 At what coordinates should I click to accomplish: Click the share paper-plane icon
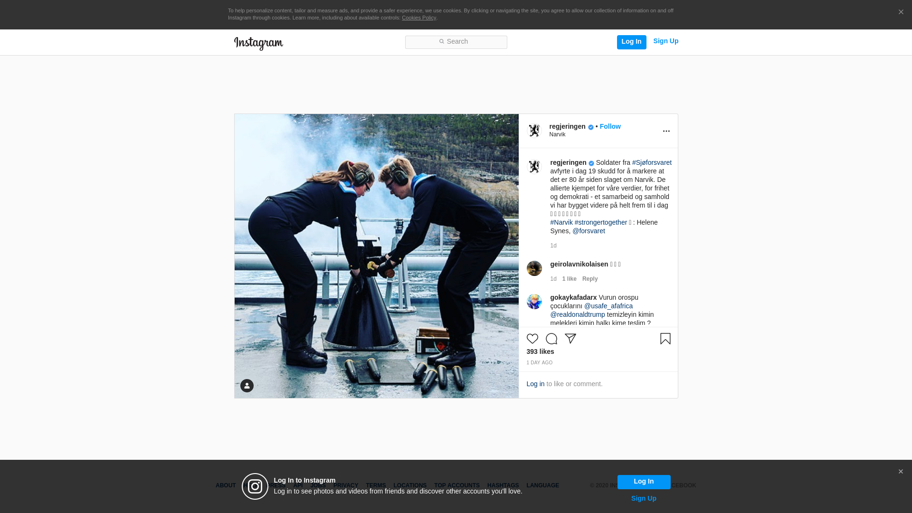point(570,339)
